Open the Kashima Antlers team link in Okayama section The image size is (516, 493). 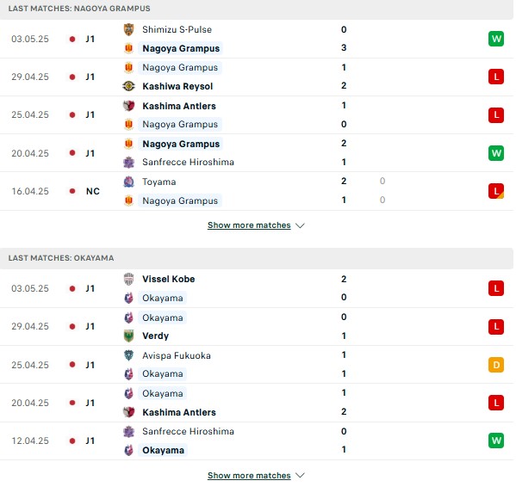coord(179,412)
